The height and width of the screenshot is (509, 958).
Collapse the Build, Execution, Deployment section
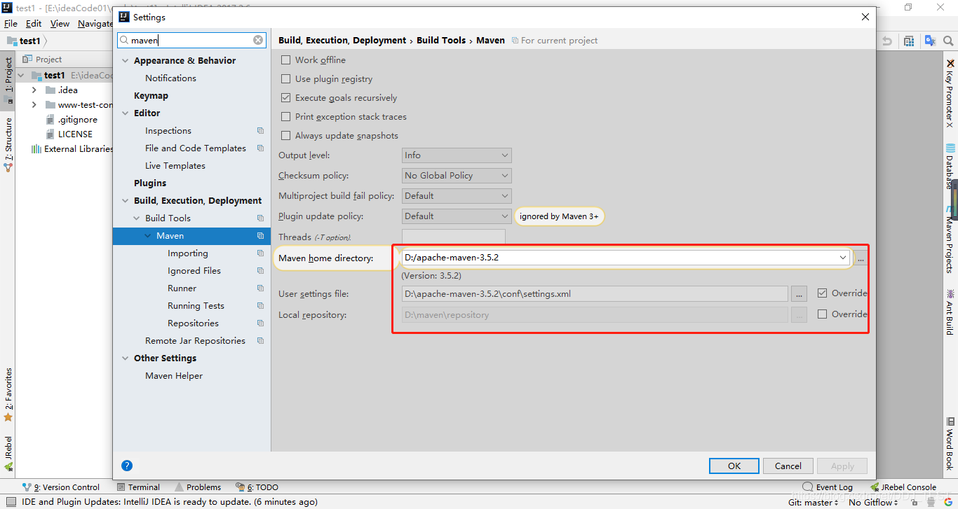(125, 201)
